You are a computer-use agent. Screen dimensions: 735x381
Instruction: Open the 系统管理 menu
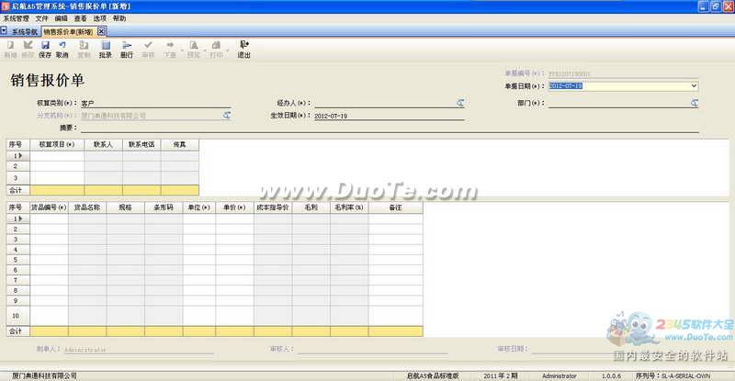pos(17,18)
